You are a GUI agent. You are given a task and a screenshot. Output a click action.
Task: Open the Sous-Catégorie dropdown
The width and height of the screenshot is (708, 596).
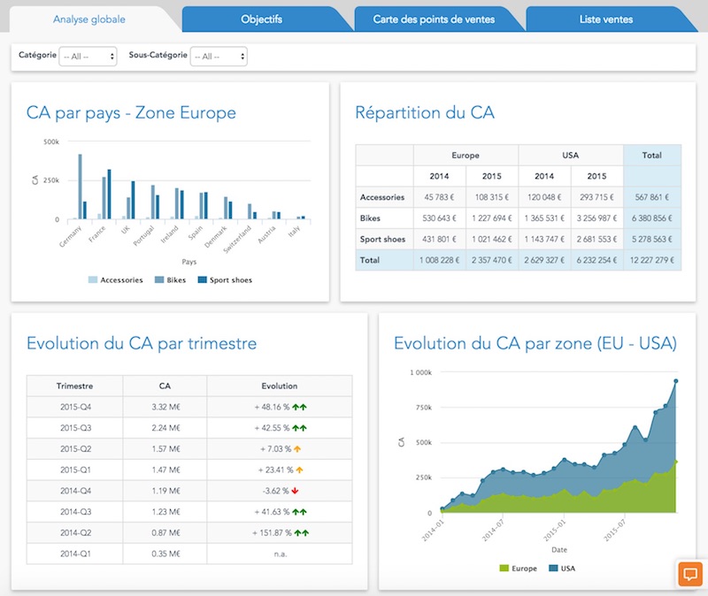tap(219, 57)
